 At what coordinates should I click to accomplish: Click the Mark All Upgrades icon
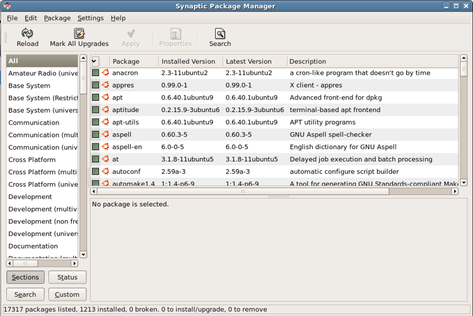(79, 33)
